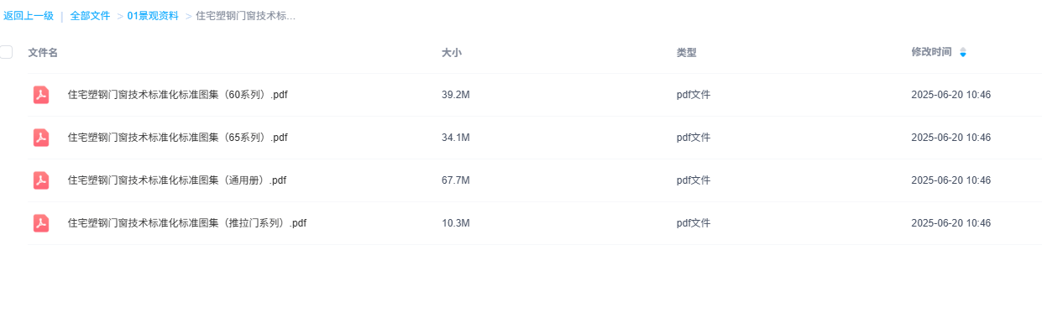The width and height of the screenshot is (1042, 313).
Task: Click the 文件名 column header
Action: coord(43,53)
